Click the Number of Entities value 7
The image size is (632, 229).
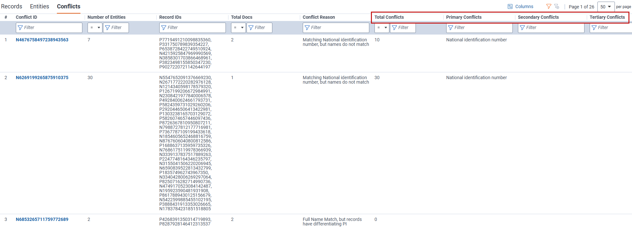(89, 40)
